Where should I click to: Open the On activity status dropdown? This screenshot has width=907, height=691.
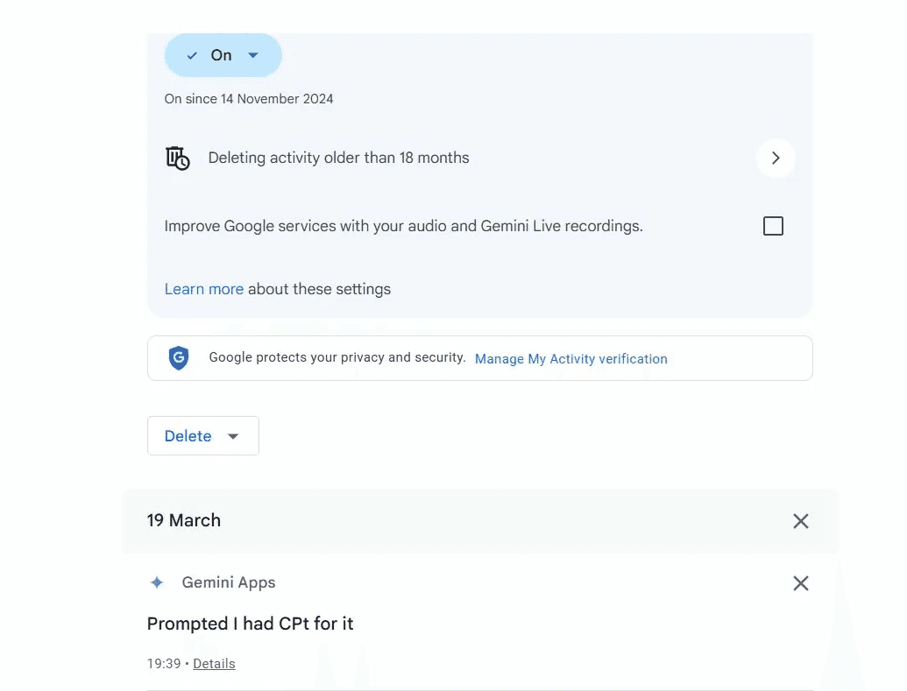click(x=223, y=55)
